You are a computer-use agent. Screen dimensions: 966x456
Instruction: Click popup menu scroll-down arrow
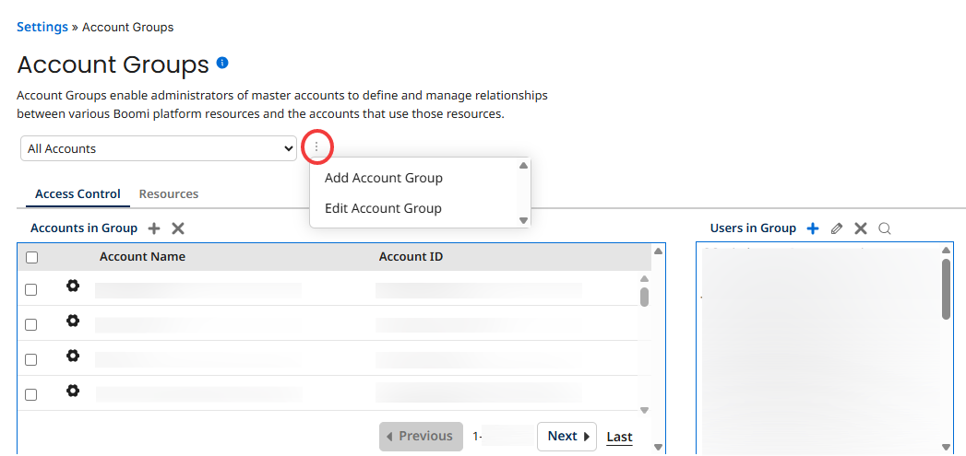pyautogui.click(x=523, y=220)
